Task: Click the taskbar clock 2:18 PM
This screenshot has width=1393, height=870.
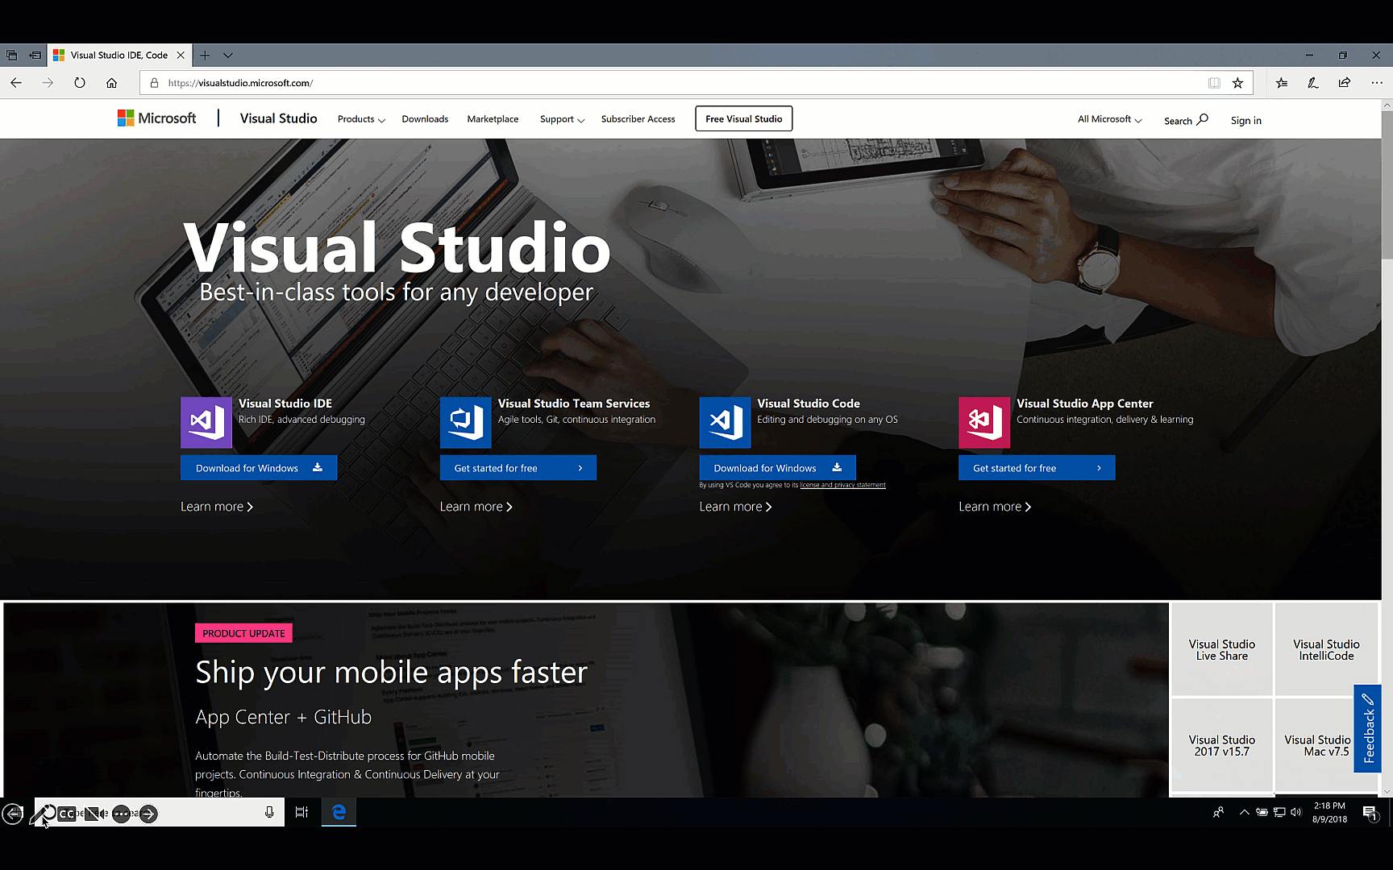Action: point(1329,812)
